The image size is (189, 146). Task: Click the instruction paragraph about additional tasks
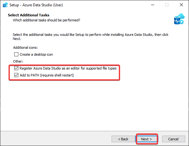coord(90,37)
